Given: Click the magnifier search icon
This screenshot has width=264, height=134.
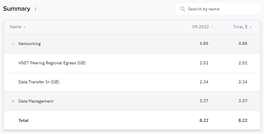Looking at the screenshot, I should (x=183, y=9).
